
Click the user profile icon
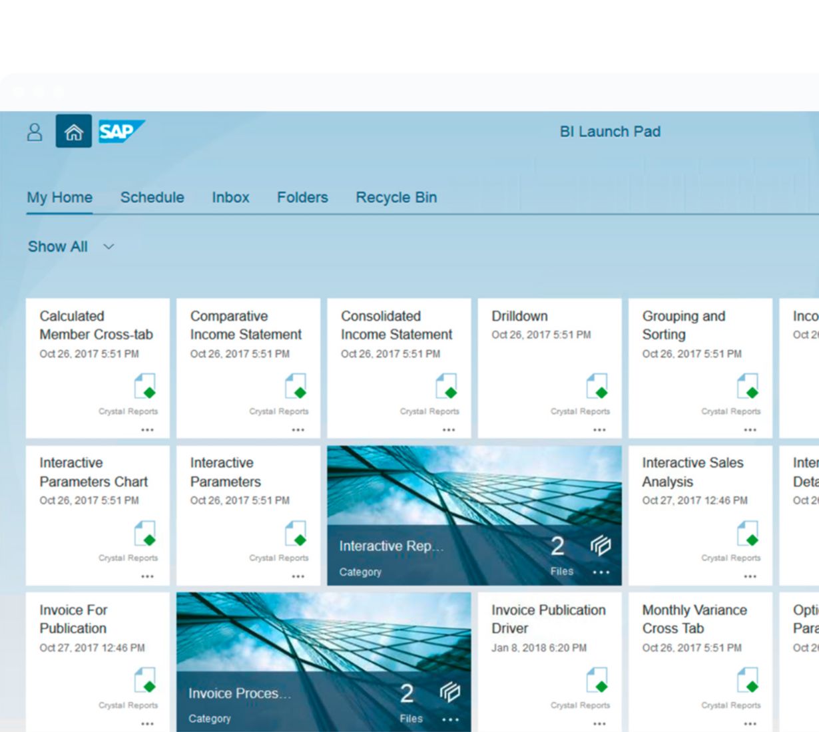(x=35, y=132)
